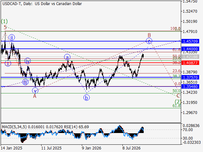Click the red wave 'A' label
The width and height of the screenshot is (203, 152).
click(x=35, y=96)
